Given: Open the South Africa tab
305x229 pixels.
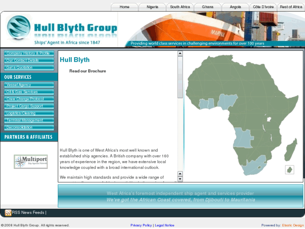Looking at the screenshot, I should [x=180, y=7].
